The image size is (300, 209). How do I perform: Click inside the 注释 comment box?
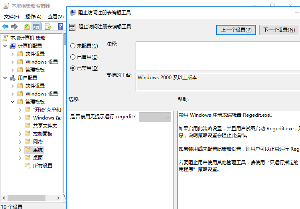(218, 56)
